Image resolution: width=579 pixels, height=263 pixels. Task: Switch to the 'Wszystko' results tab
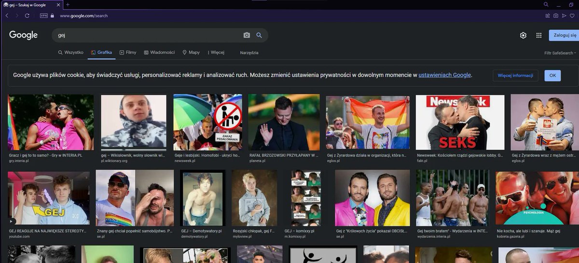coord(70,53)
